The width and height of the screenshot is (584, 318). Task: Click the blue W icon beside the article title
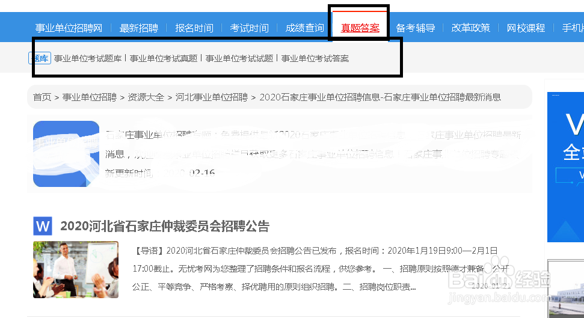coord(43,226)
